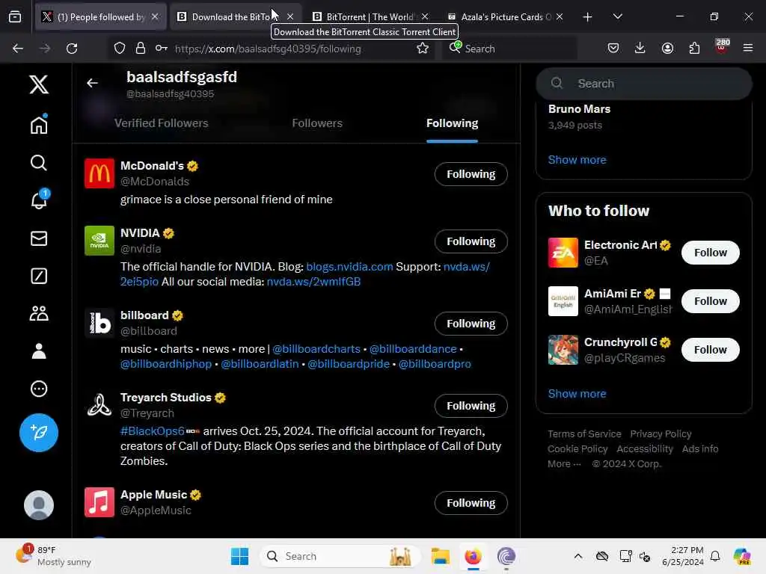Switch to Followers tab

point(317,123)
